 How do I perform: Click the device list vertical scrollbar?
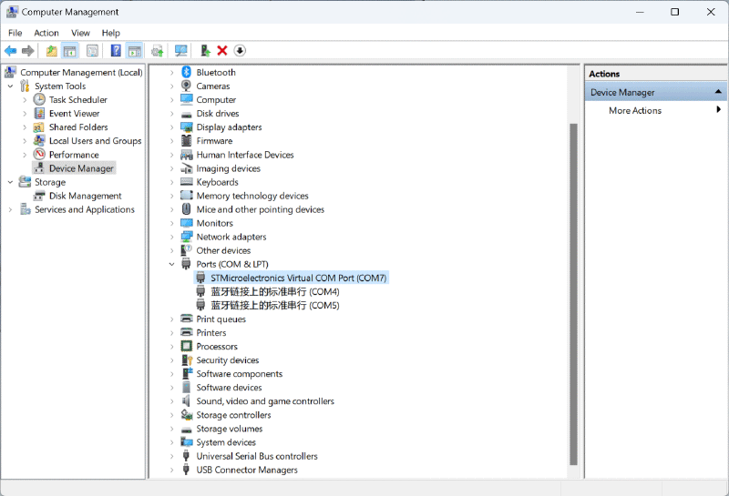(573, 291)
